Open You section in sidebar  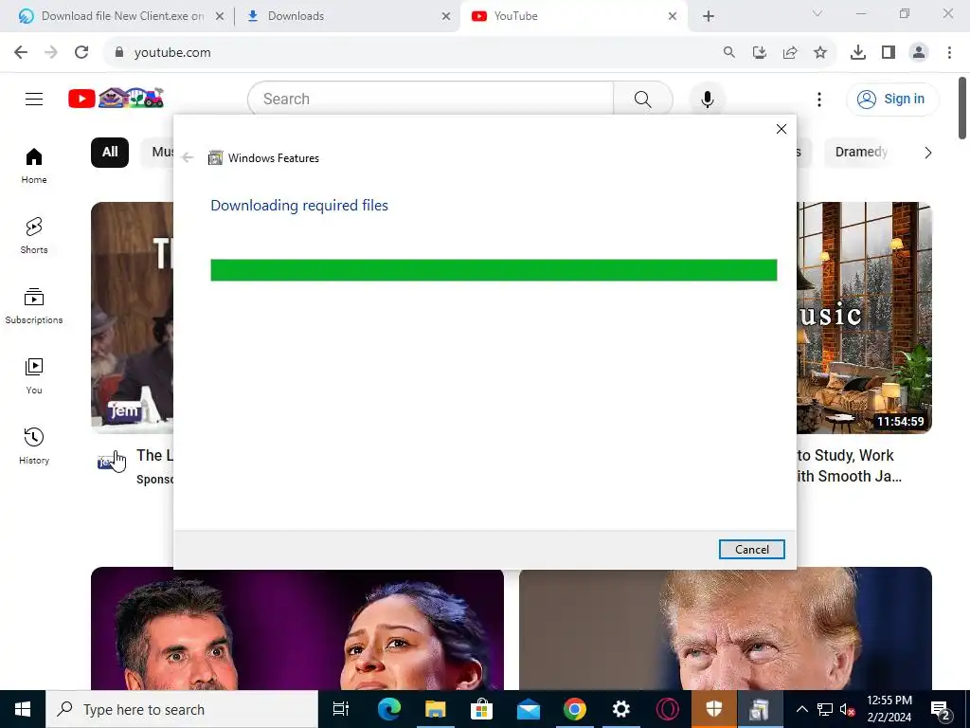coord(34,376)
